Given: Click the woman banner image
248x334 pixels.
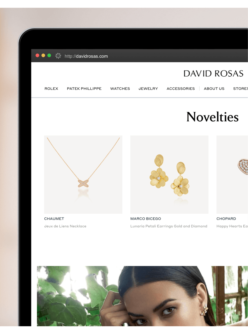Looking at the screenshot, I should 142,296.
